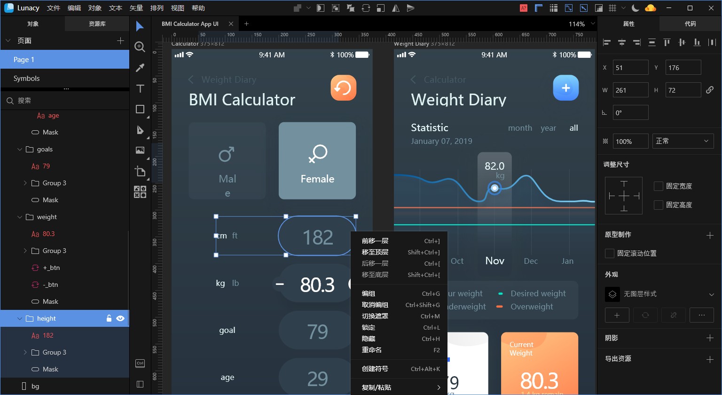Enable the 固定宽度 checkbox

pos(659,186)
